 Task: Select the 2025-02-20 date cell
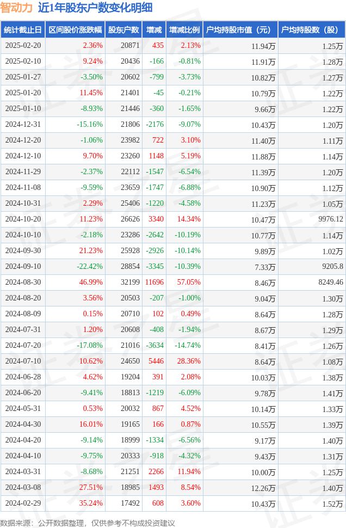pyautogui.click(x=23, y=46)
